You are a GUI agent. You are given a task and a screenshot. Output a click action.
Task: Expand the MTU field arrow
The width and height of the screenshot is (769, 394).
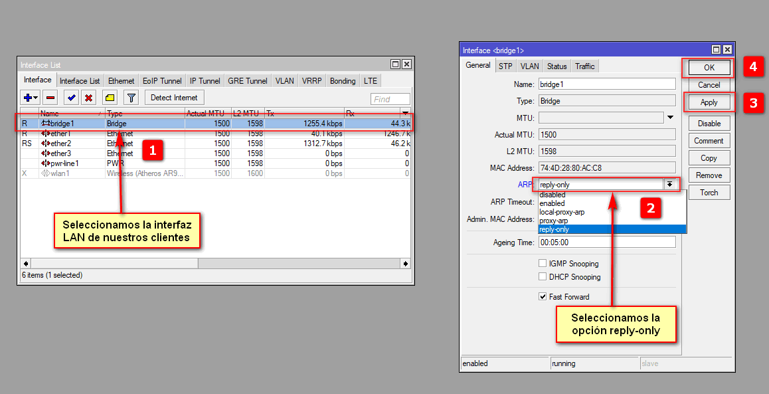tap(670, 118)
